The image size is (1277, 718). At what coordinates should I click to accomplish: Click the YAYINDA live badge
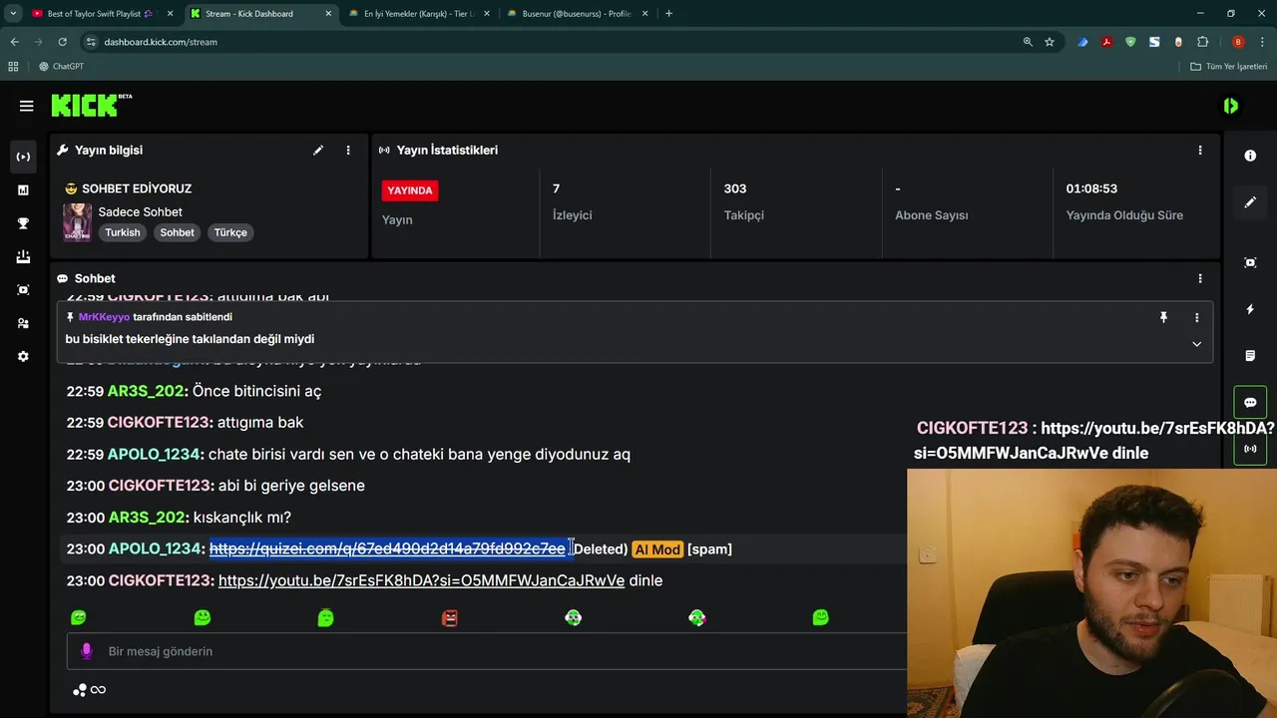pos(410,190)
